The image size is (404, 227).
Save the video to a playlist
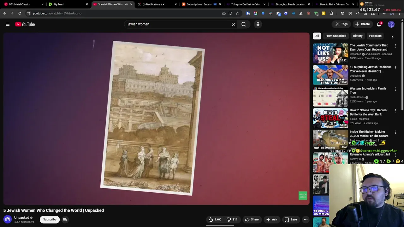291,219
